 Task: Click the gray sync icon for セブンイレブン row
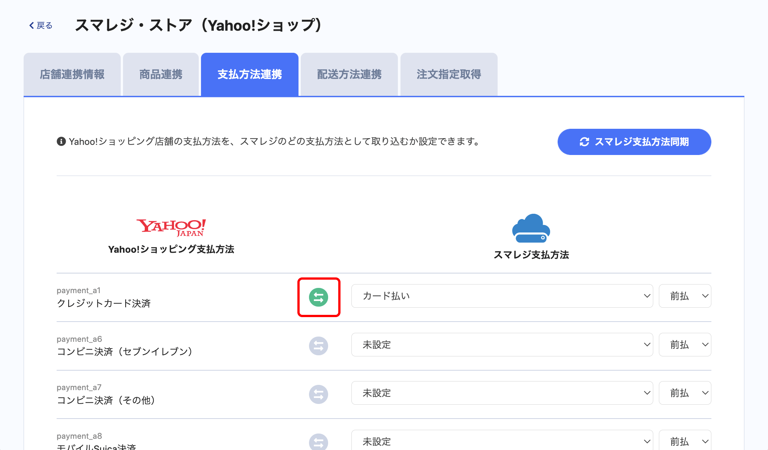click(x=318, y=346)
